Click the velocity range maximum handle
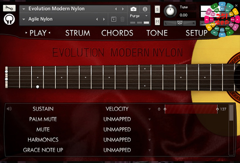 tap(217, 109)
